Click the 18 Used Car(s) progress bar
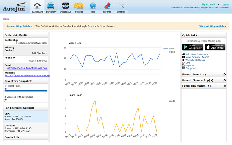 coord(26,91)
